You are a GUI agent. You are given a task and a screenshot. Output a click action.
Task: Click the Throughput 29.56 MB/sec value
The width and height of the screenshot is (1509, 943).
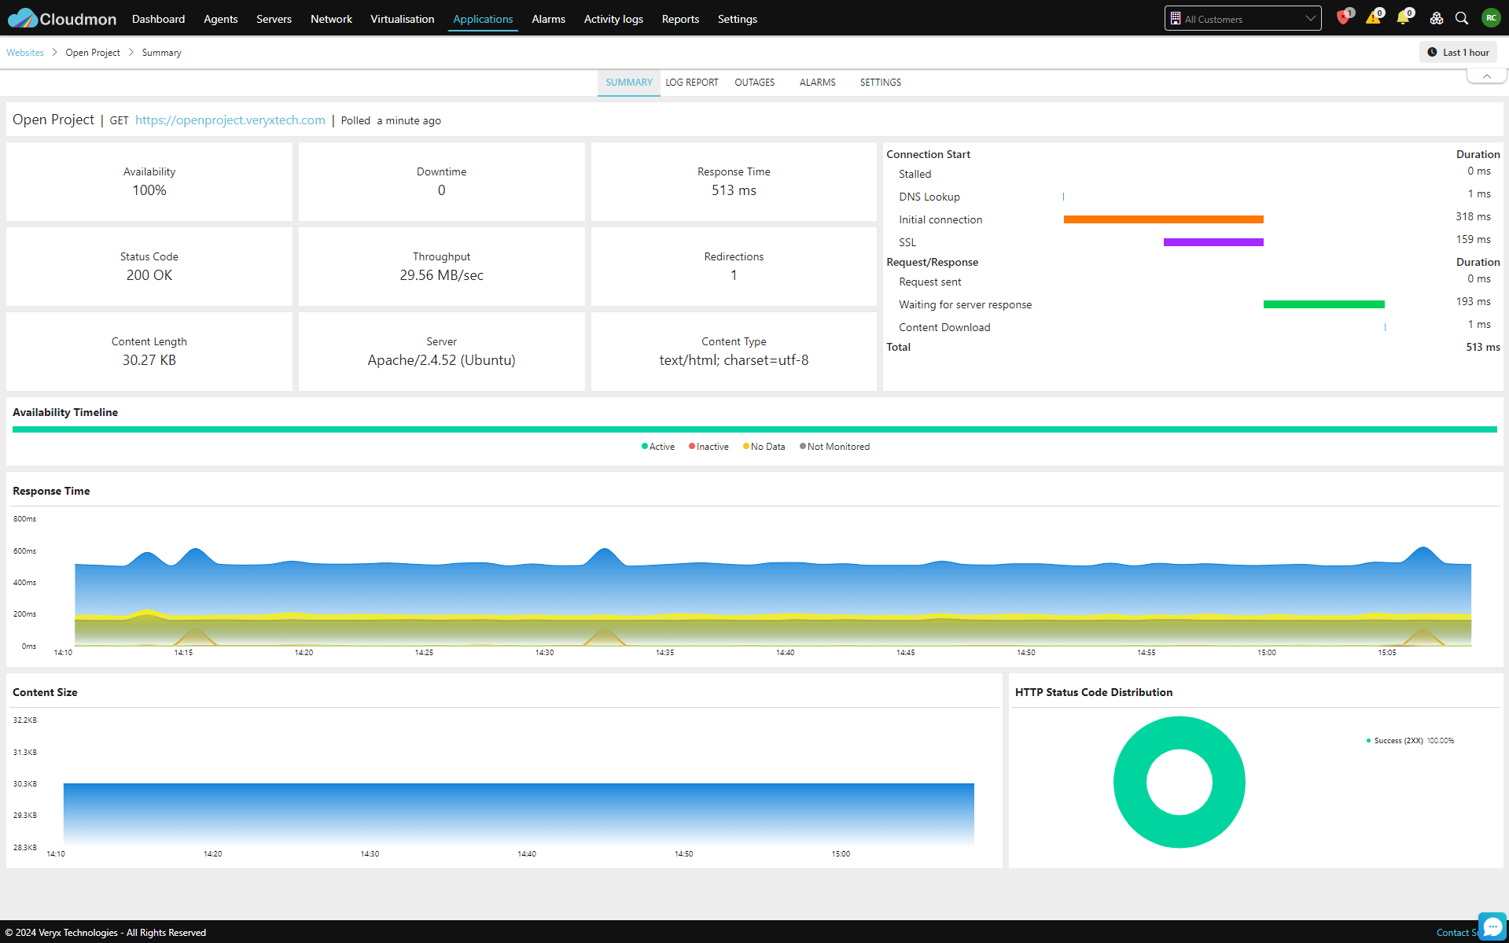(x=441, y=275)
